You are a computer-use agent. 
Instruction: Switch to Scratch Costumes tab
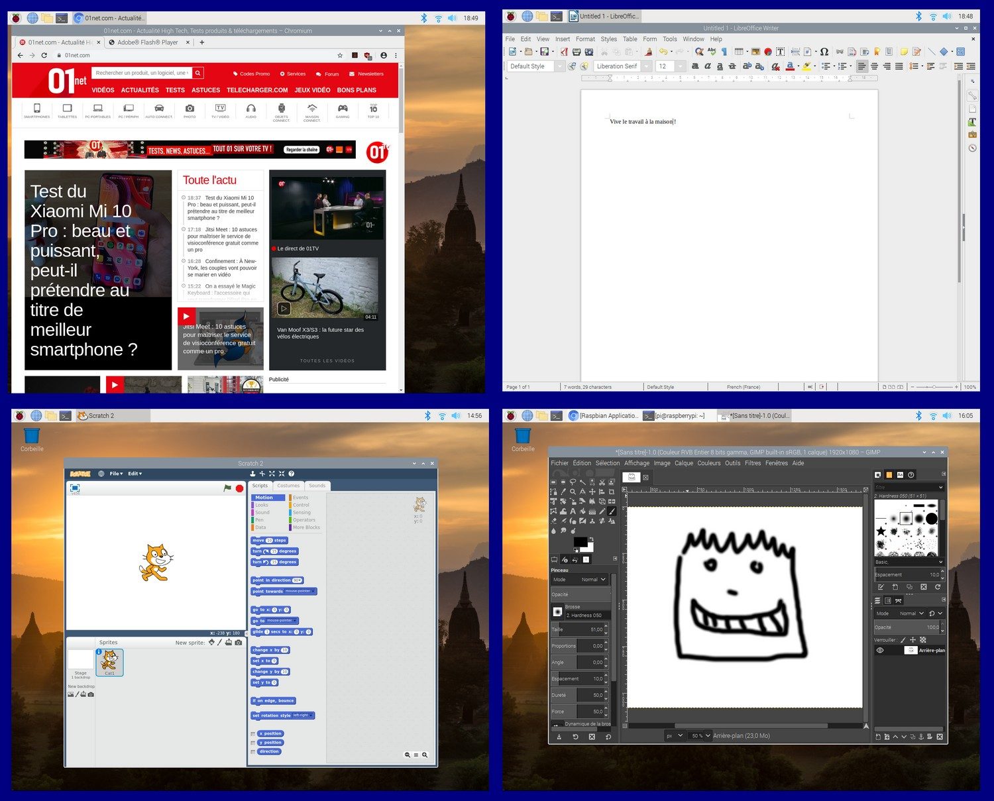pyautogui.click(x=288, y=486)
